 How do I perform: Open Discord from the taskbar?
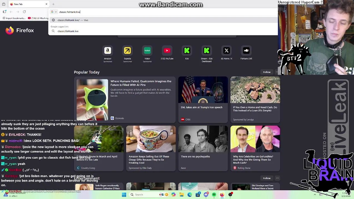click(x=206, y=195)
